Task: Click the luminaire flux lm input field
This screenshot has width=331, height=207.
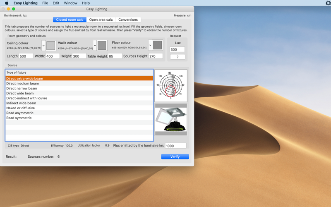Action: coord(175,146)
